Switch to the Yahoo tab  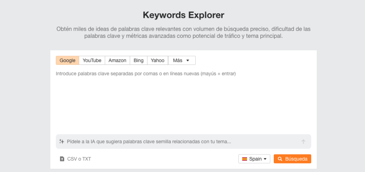(158, 61)
